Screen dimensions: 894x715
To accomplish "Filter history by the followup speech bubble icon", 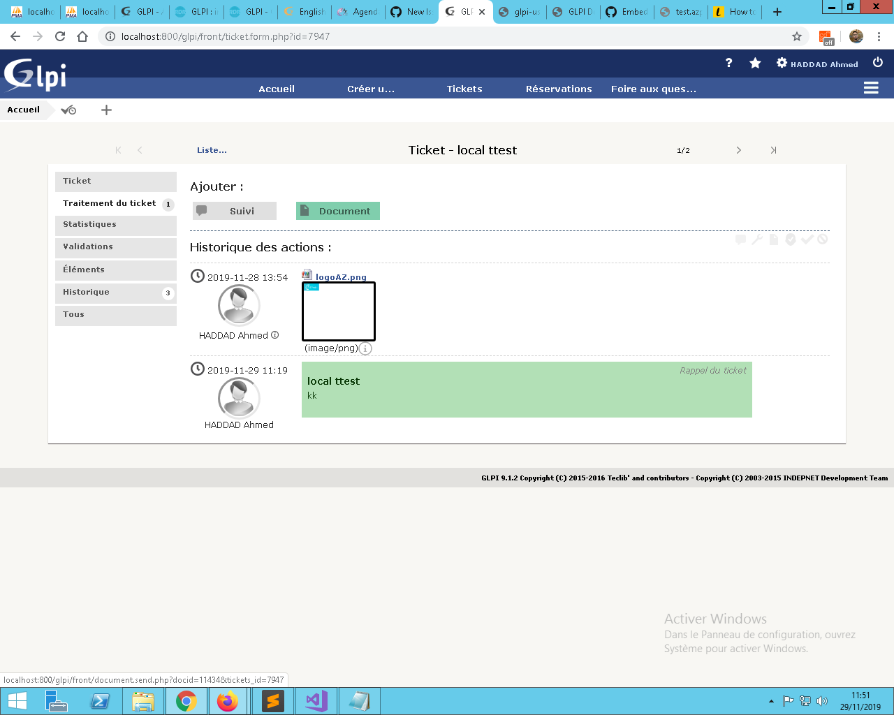I will coord(741,239).
